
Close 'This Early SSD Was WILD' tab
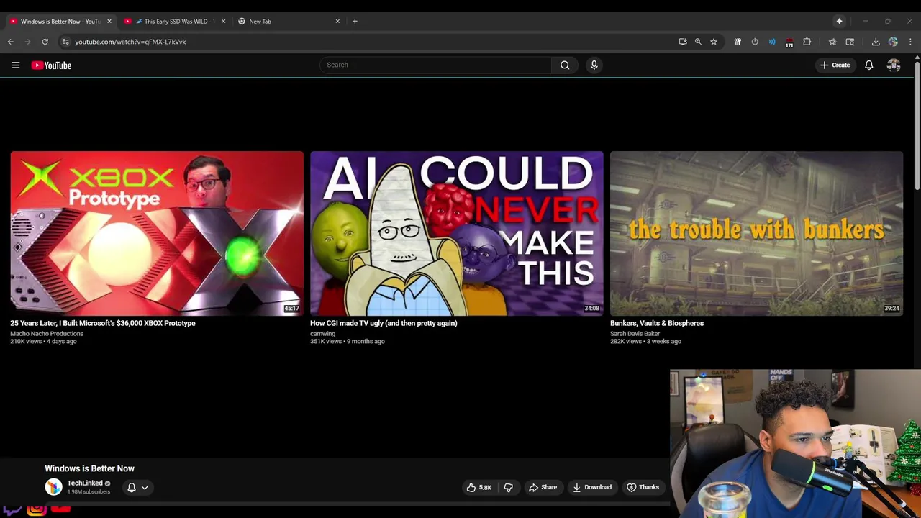click(x=223, y=21)
